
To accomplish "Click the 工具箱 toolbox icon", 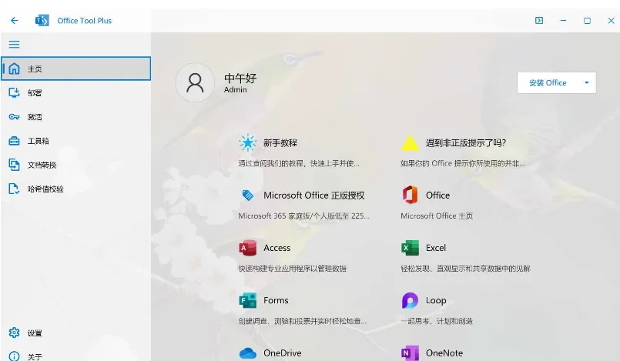I will (x=14, y=141).
